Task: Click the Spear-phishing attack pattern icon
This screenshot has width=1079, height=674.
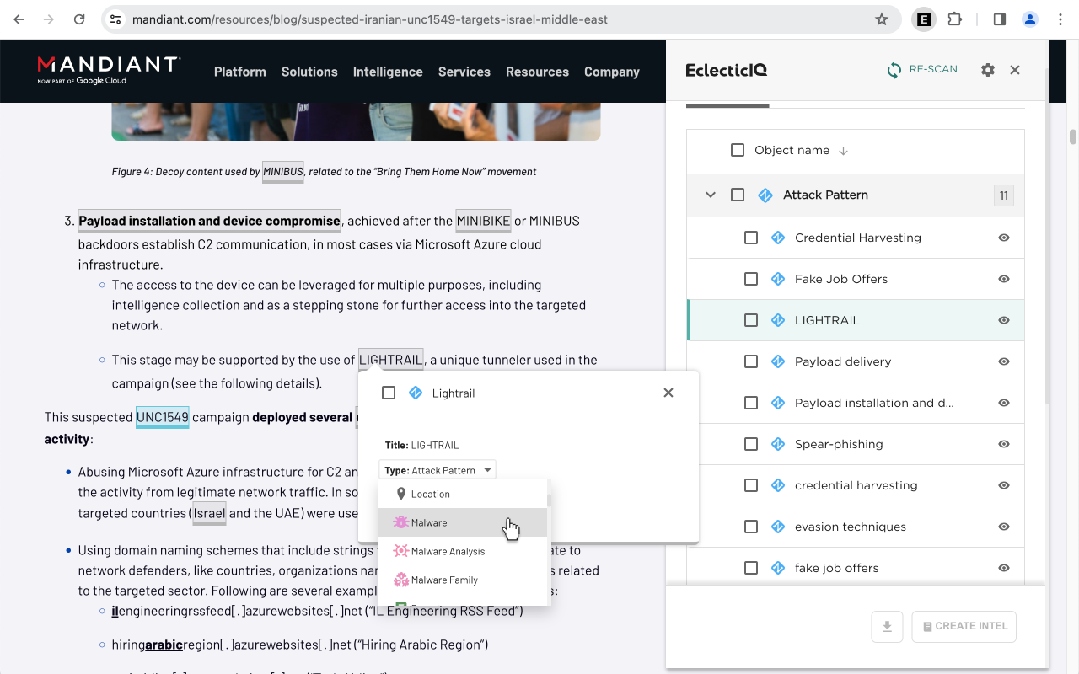Action: (x=779, y=444)
